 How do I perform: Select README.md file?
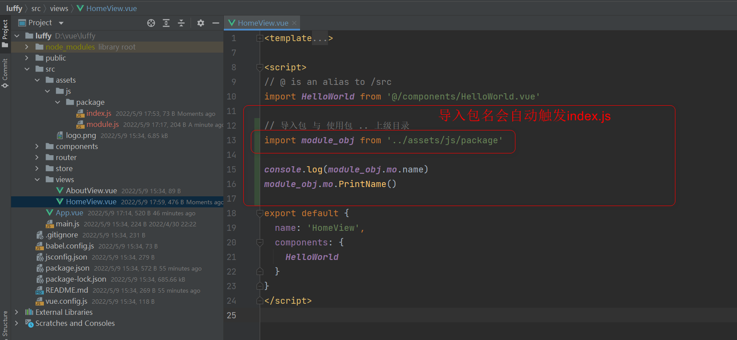pos(66,290)
